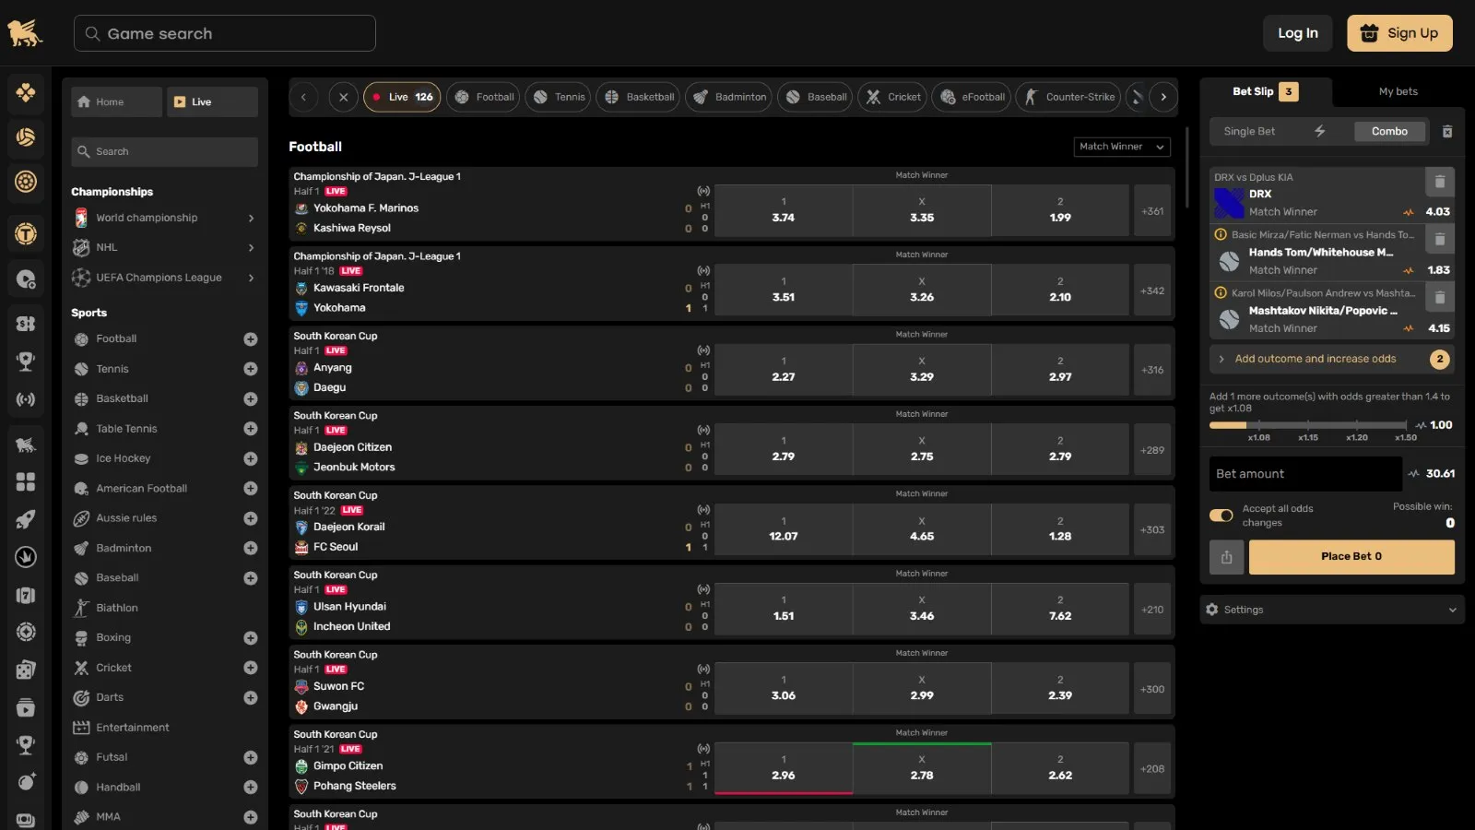Toggle Accept all odds changes switch
1475x830 pixels.
[1221, 516]
